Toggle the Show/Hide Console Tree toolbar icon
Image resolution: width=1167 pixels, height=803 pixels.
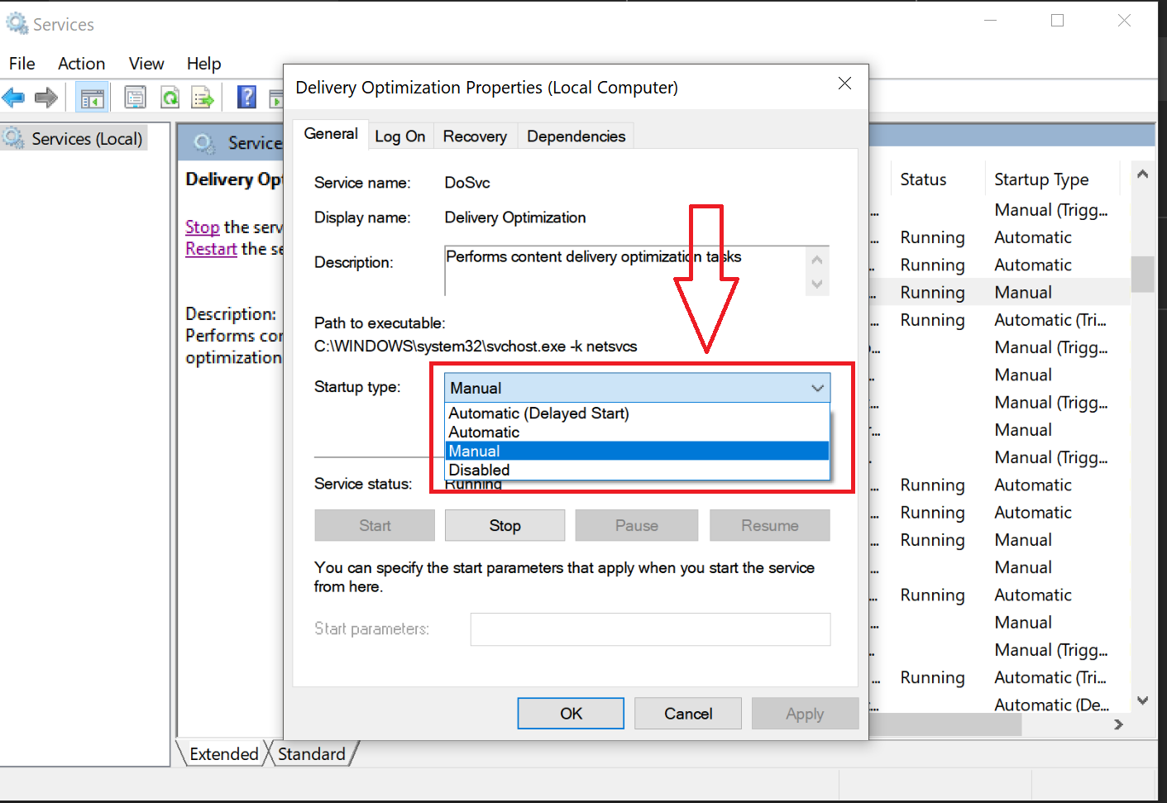(93, 98)
